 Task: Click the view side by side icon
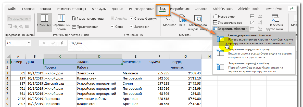[260, 16]
